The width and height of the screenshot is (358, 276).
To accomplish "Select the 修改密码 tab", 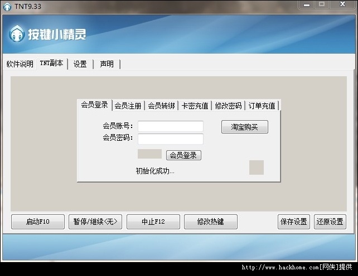I will coord(228,106).
